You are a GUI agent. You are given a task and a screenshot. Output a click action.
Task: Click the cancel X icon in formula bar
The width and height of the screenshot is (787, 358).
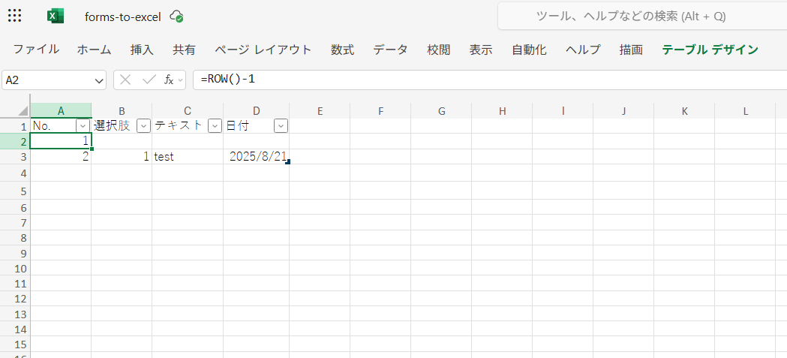pos(125,80)
